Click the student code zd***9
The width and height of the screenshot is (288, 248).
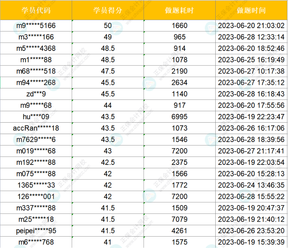pyautogui.click(x=36, y=94)
